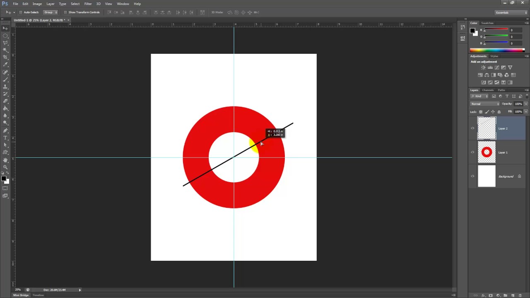Toggle Quick Mask mode
The height and width of the screenshot is (298, 530).
click(x=5, y=188)
